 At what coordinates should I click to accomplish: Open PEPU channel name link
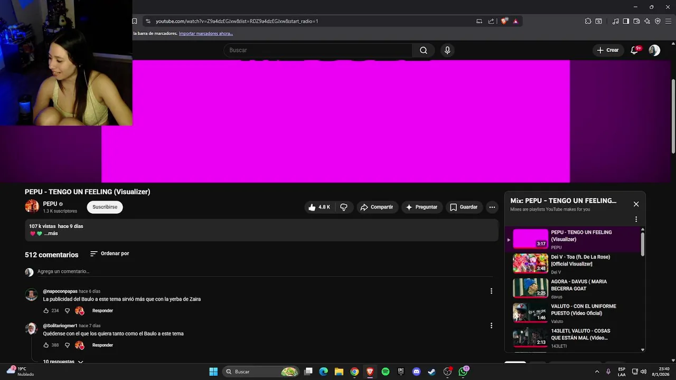(50, 204)
